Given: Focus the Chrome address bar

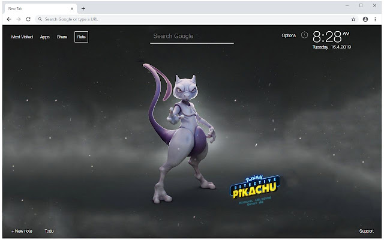Looking at the screenshot, I should (x=196, y=19).
